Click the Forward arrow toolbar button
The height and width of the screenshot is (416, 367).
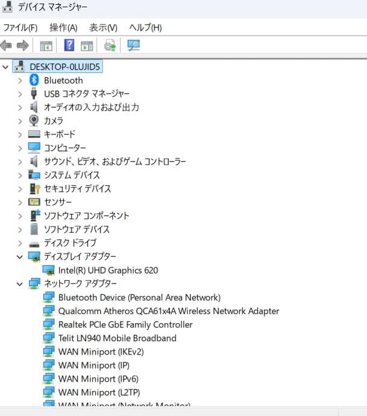[x=22, y=46]
